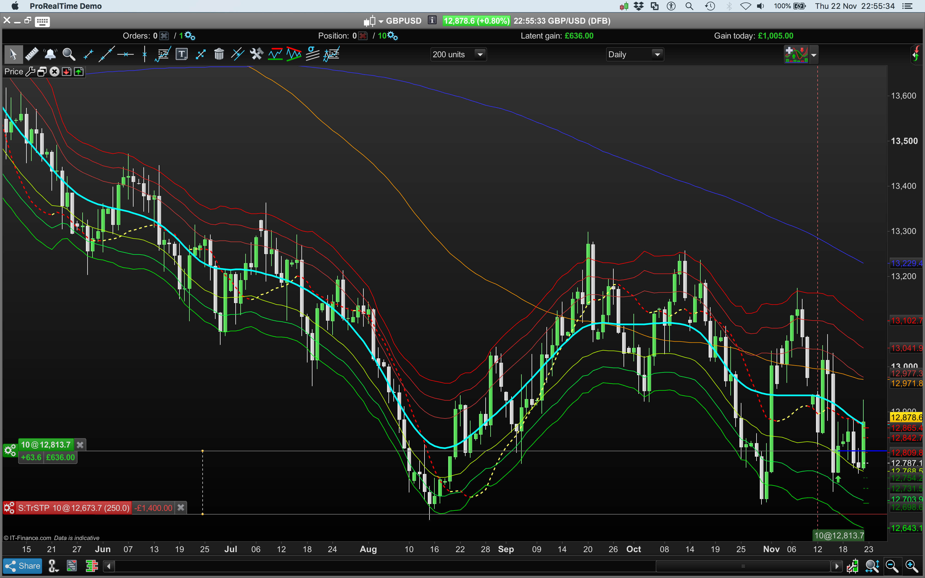The height and width of the screenshot is (578, 925).
Task: Click the Share button
Action: click(23, 566)
